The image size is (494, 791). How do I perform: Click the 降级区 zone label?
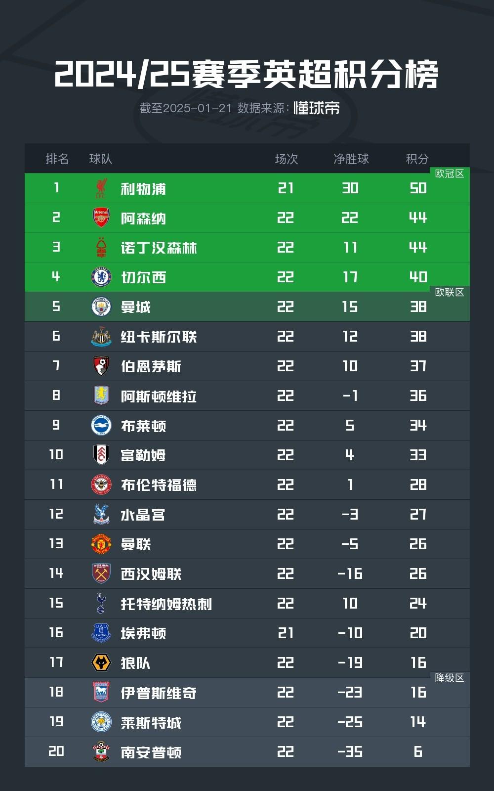click(449, 678)
